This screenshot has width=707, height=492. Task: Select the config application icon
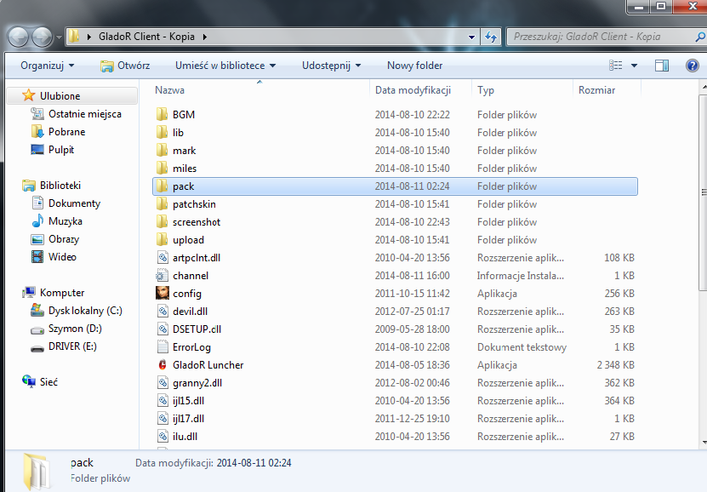162,293
